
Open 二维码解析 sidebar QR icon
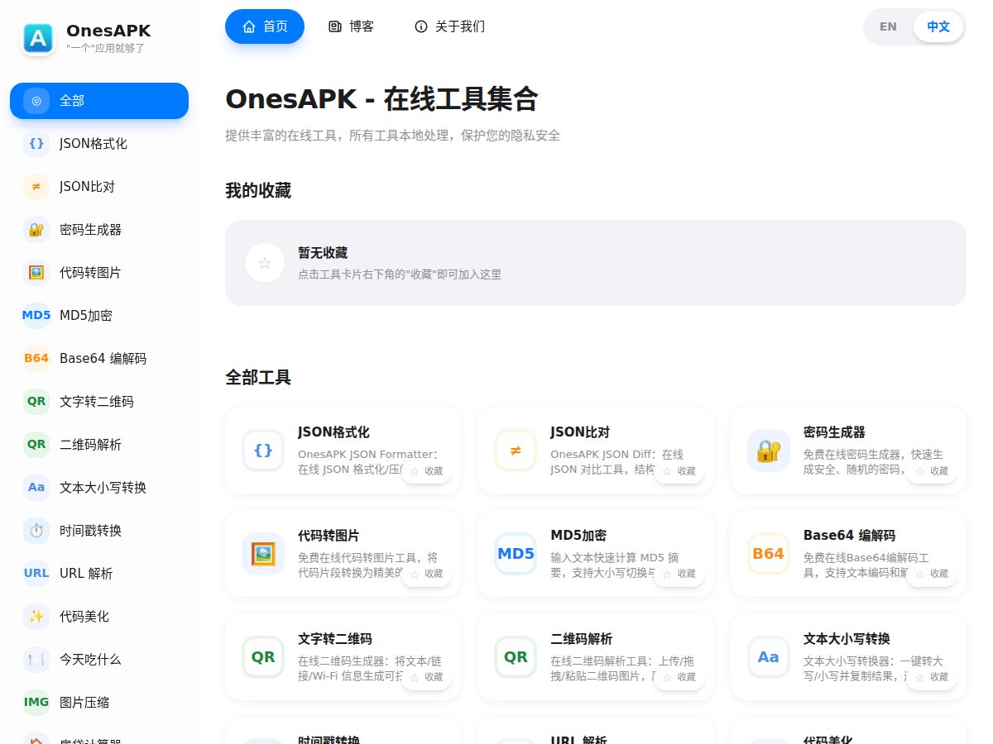pos(36,445)
